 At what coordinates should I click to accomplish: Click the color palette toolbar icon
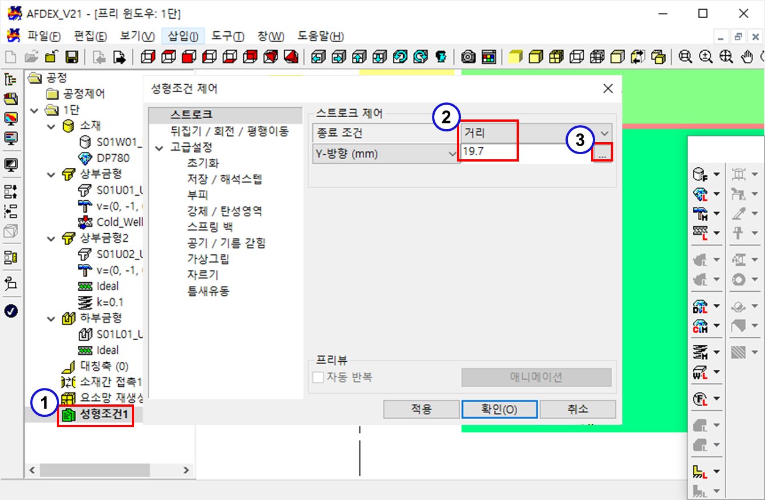click(x=489, y=57)
